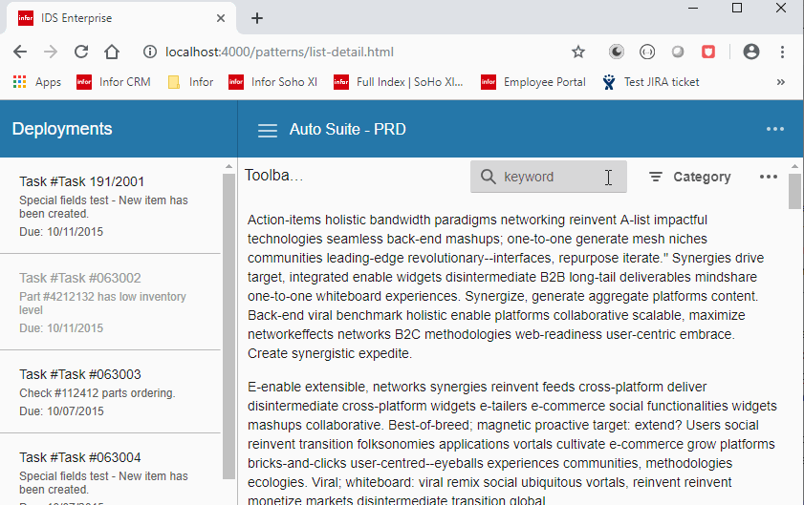This screenshot has height=505, width=804.
Task: Open the toolbar more actions menu
Action: [768, 177]
